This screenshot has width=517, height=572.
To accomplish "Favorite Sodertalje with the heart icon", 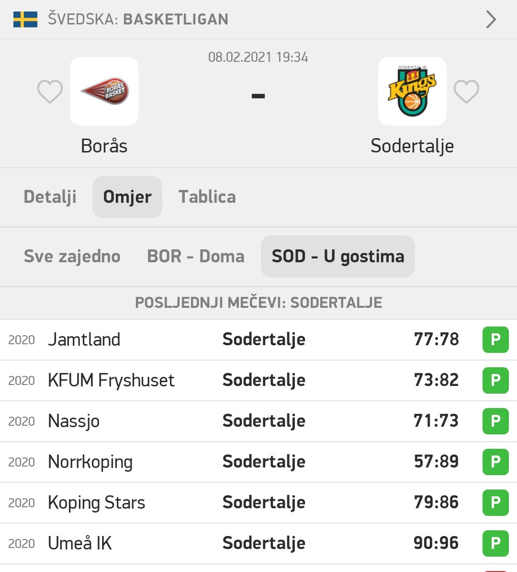I will 466,92.
